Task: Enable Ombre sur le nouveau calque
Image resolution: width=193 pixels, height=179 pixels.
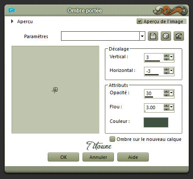Action: coord(112,139)
